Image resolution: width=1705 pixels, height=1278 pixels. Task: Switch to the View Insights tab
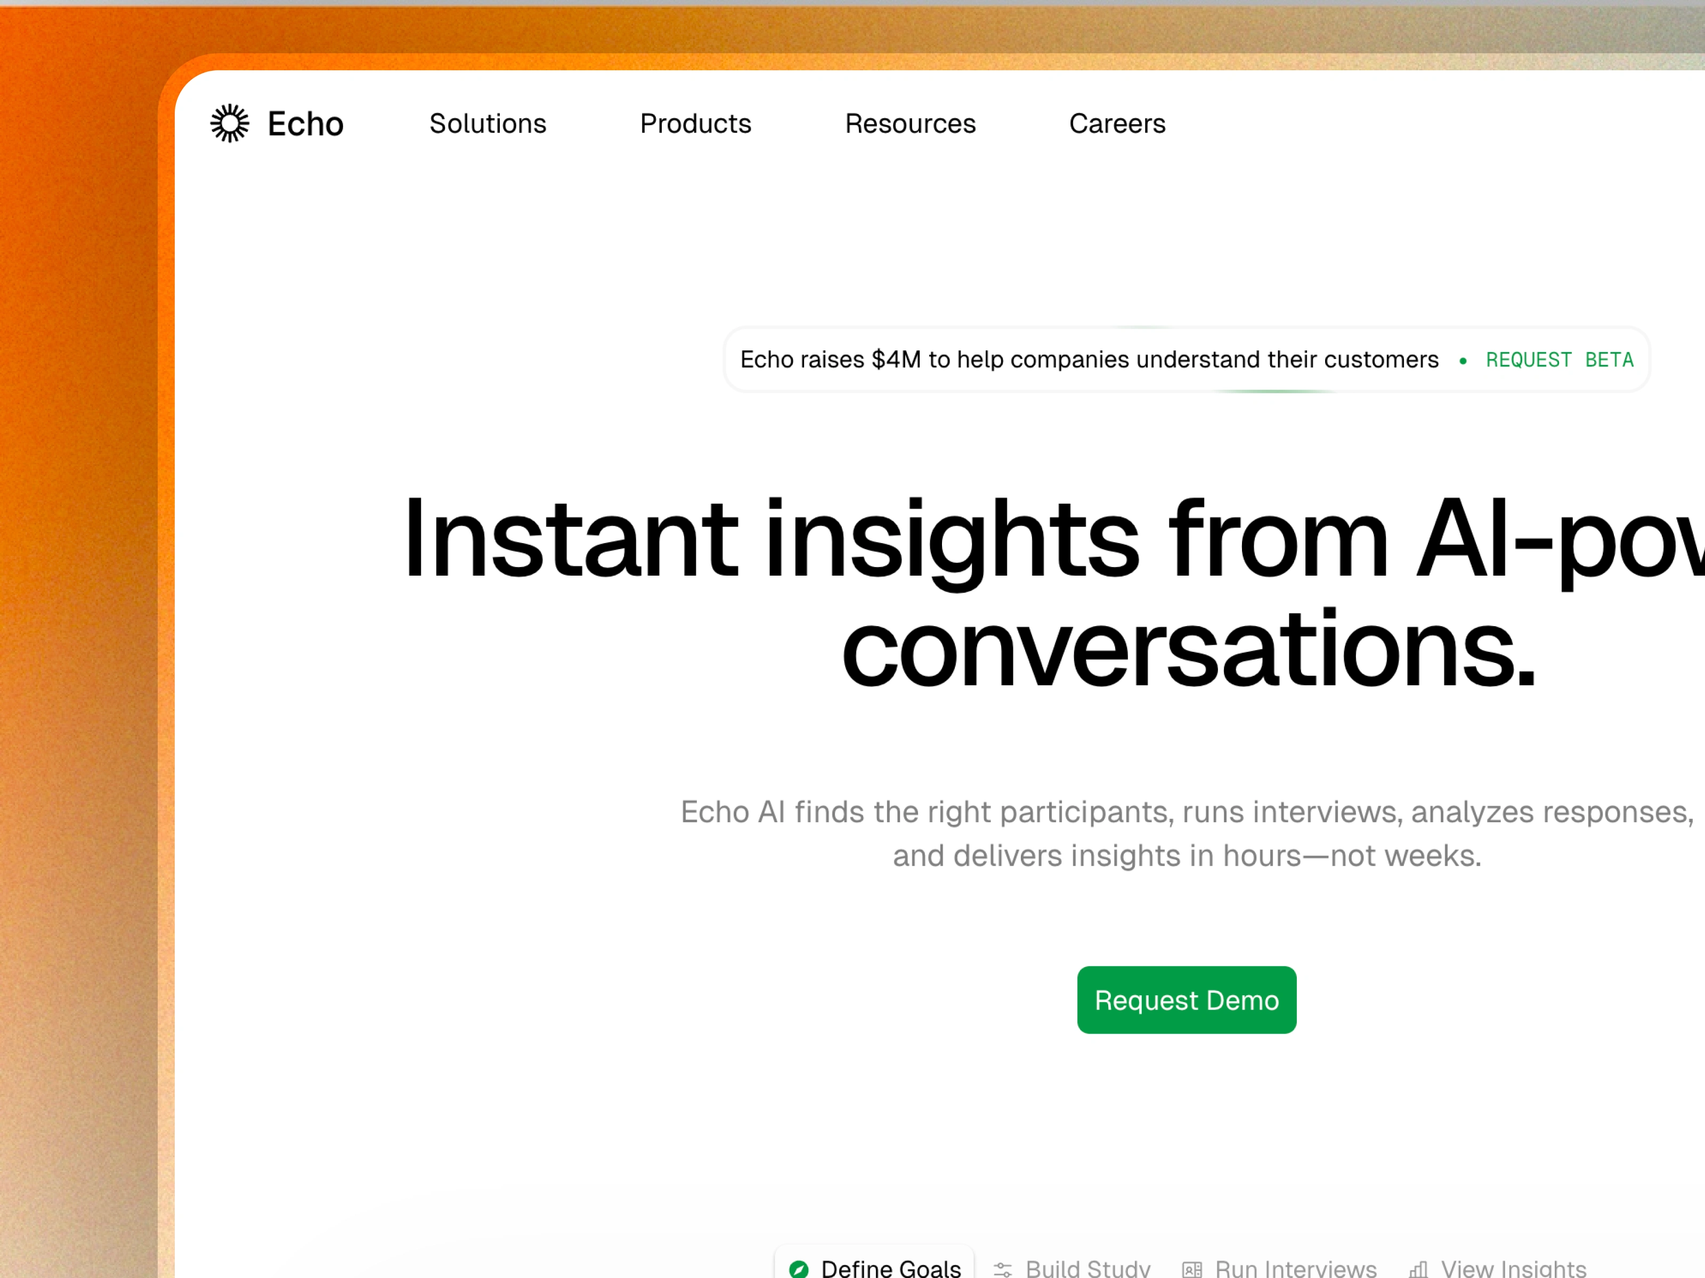pos(1513,1268)
